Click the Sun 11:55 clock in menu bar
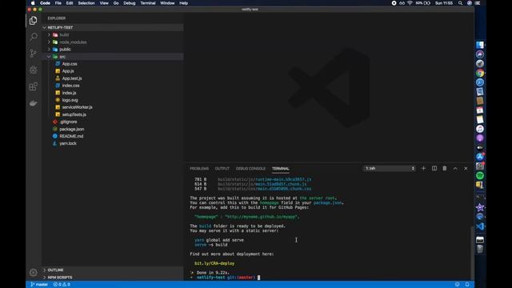512x288 pixels. (444, 3)
